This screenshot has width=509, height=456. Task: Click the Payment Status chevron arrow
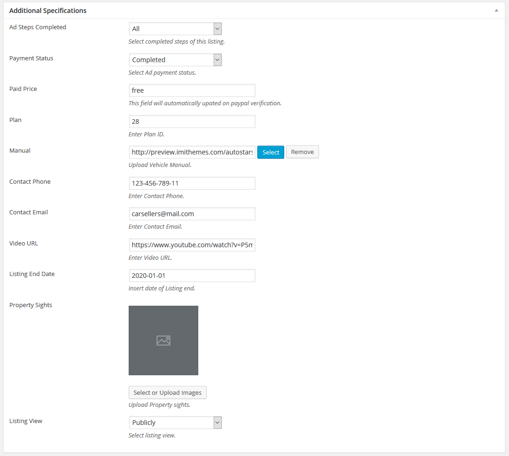coord(217,60)
